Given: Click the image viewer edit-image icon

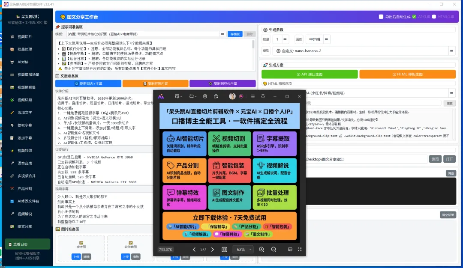Looking at the screenshot, I should [x=178, y=96].
